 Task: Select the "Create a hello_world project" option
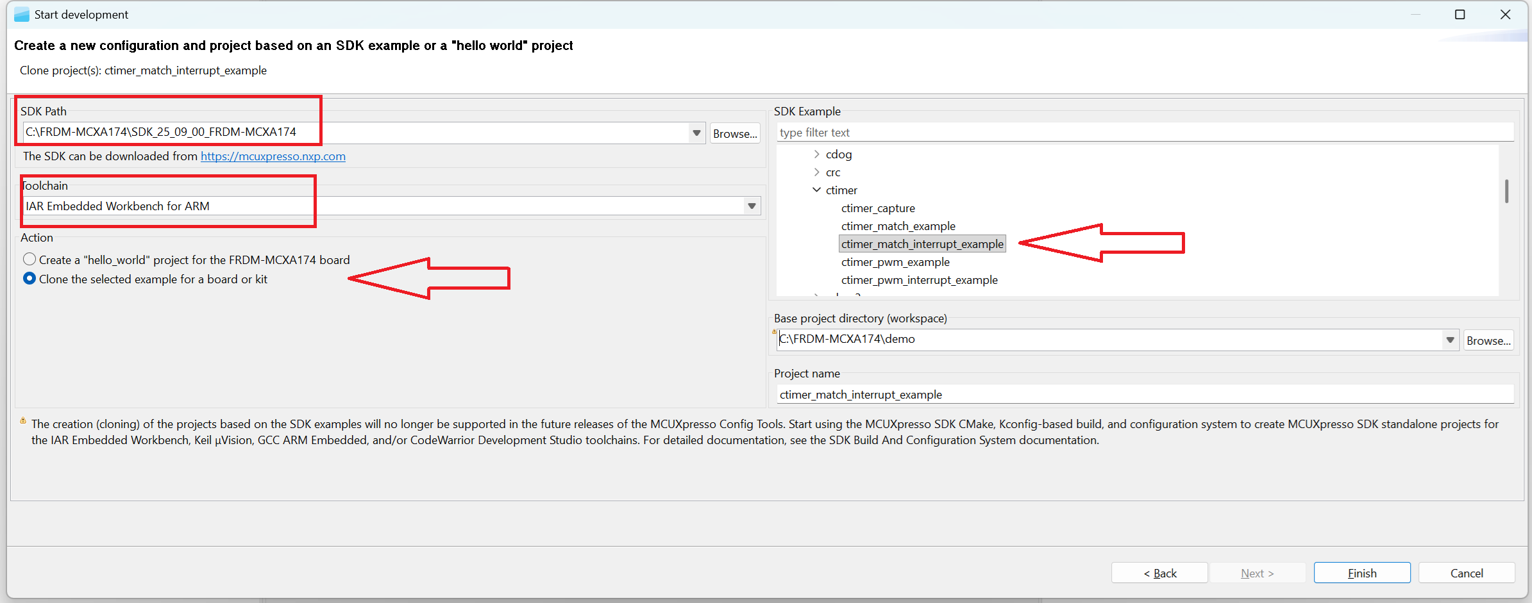click(x=29, y=259)
